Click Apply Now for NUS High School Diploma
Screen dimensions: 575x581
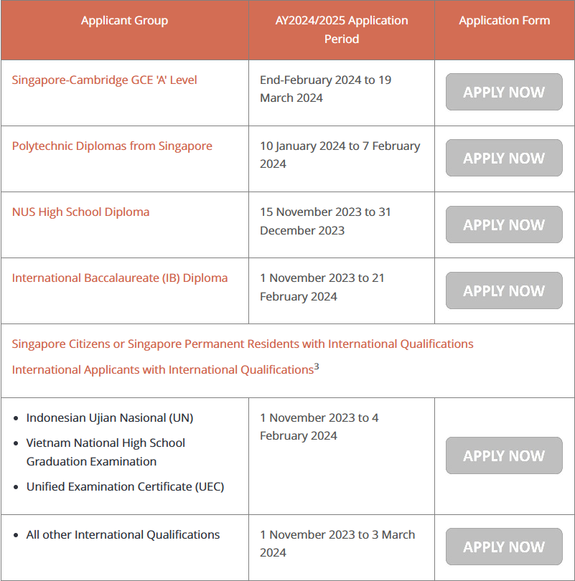point(504,225)
